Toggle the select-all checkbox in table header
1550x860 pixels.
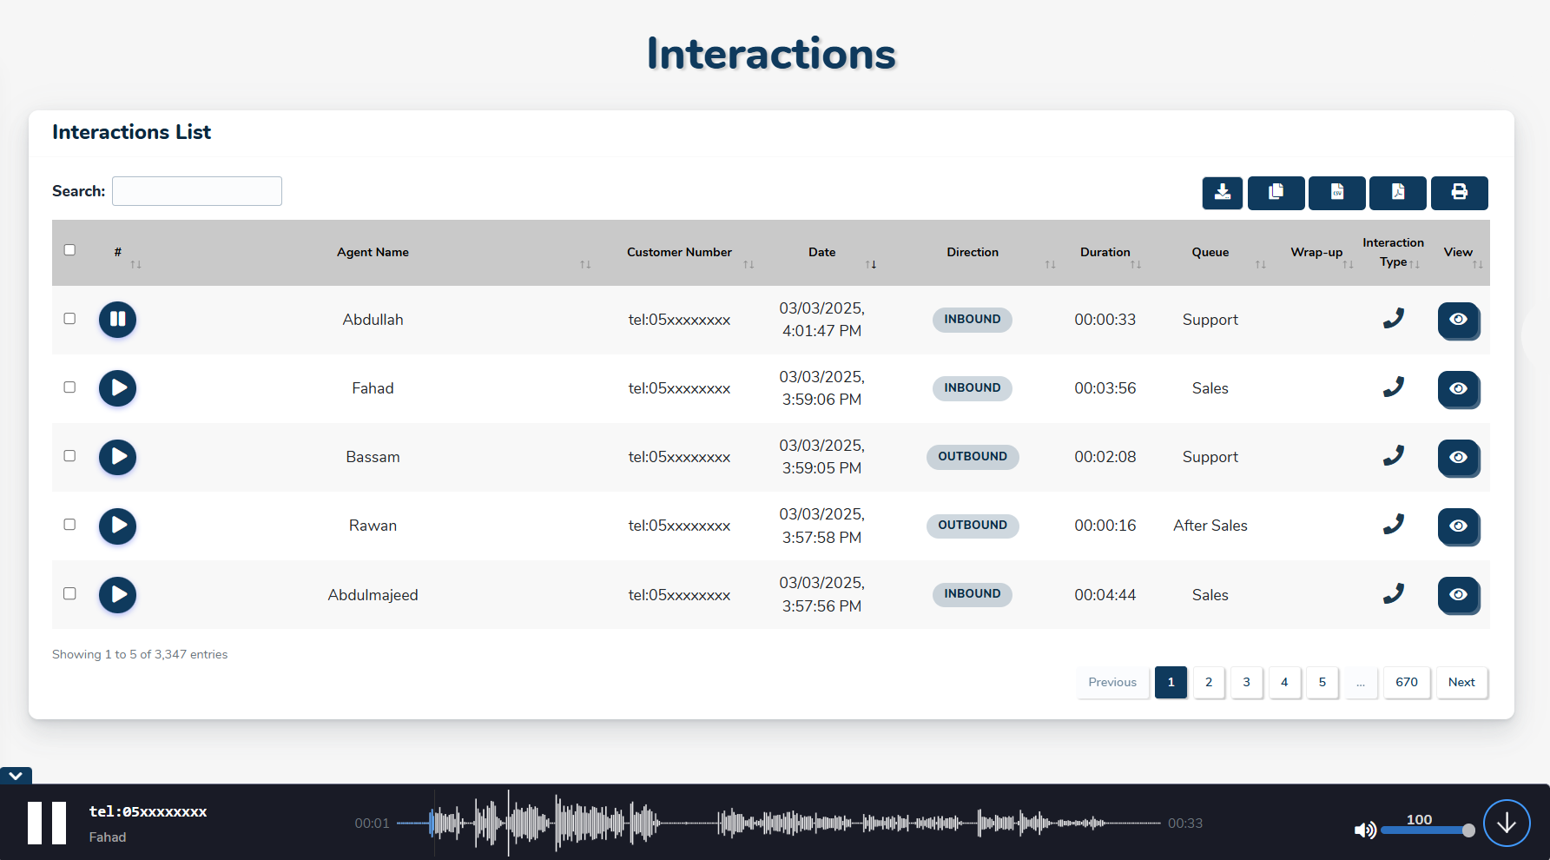coord(69,250)
